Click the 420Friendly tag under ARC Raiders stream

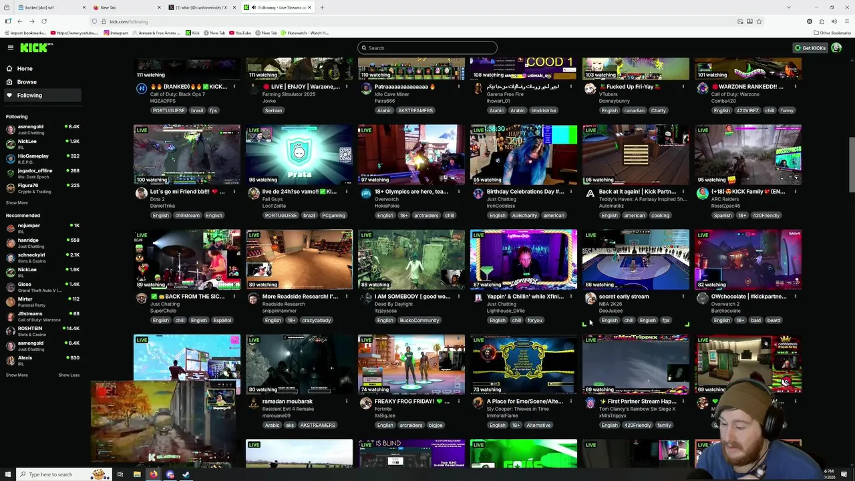(x=765, y=215)
